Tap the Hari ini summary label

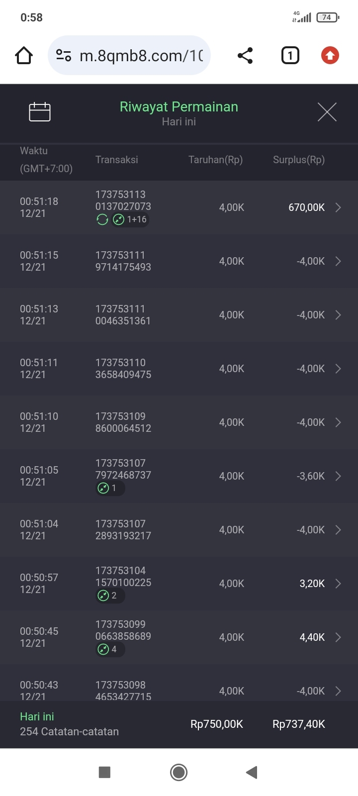(x=37, y=716)
